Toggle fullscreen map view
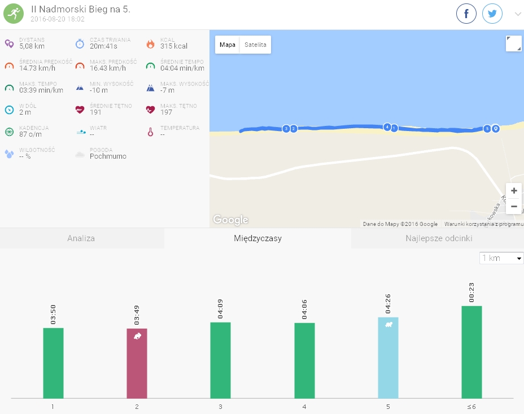 tap(513, 43)
